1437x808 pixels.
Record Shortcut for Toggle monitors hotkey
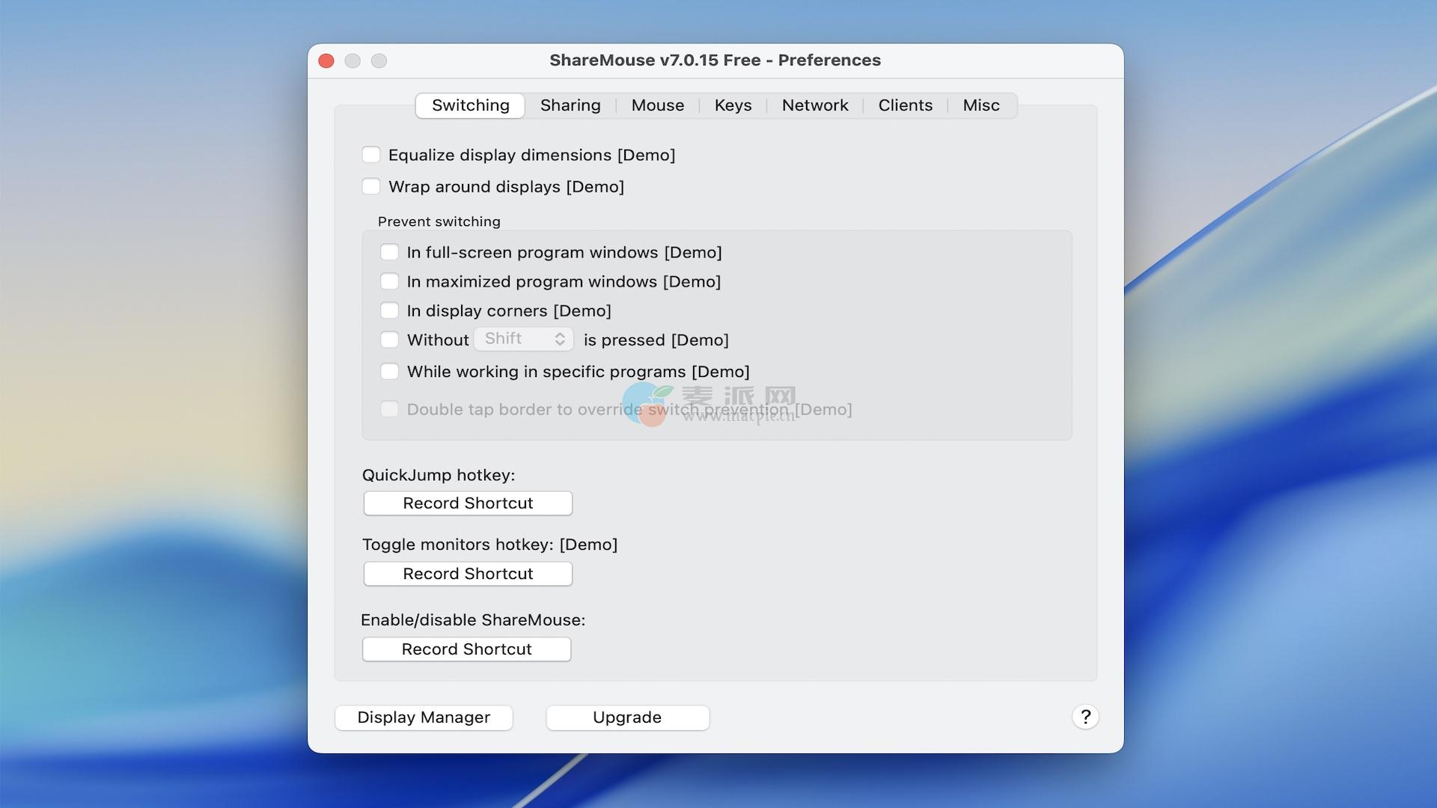pyautogui.click(x=468, y=574)
